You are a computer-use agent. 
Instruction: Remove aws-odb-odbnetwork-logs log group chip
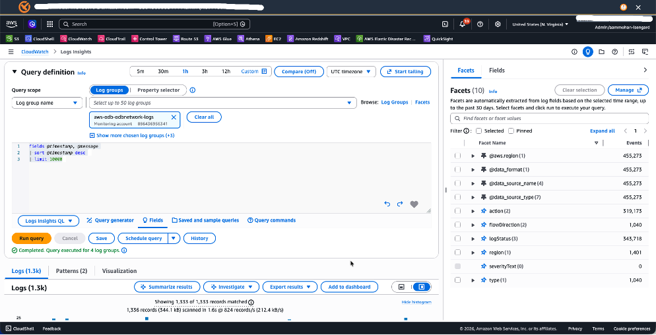click(174, 117)
